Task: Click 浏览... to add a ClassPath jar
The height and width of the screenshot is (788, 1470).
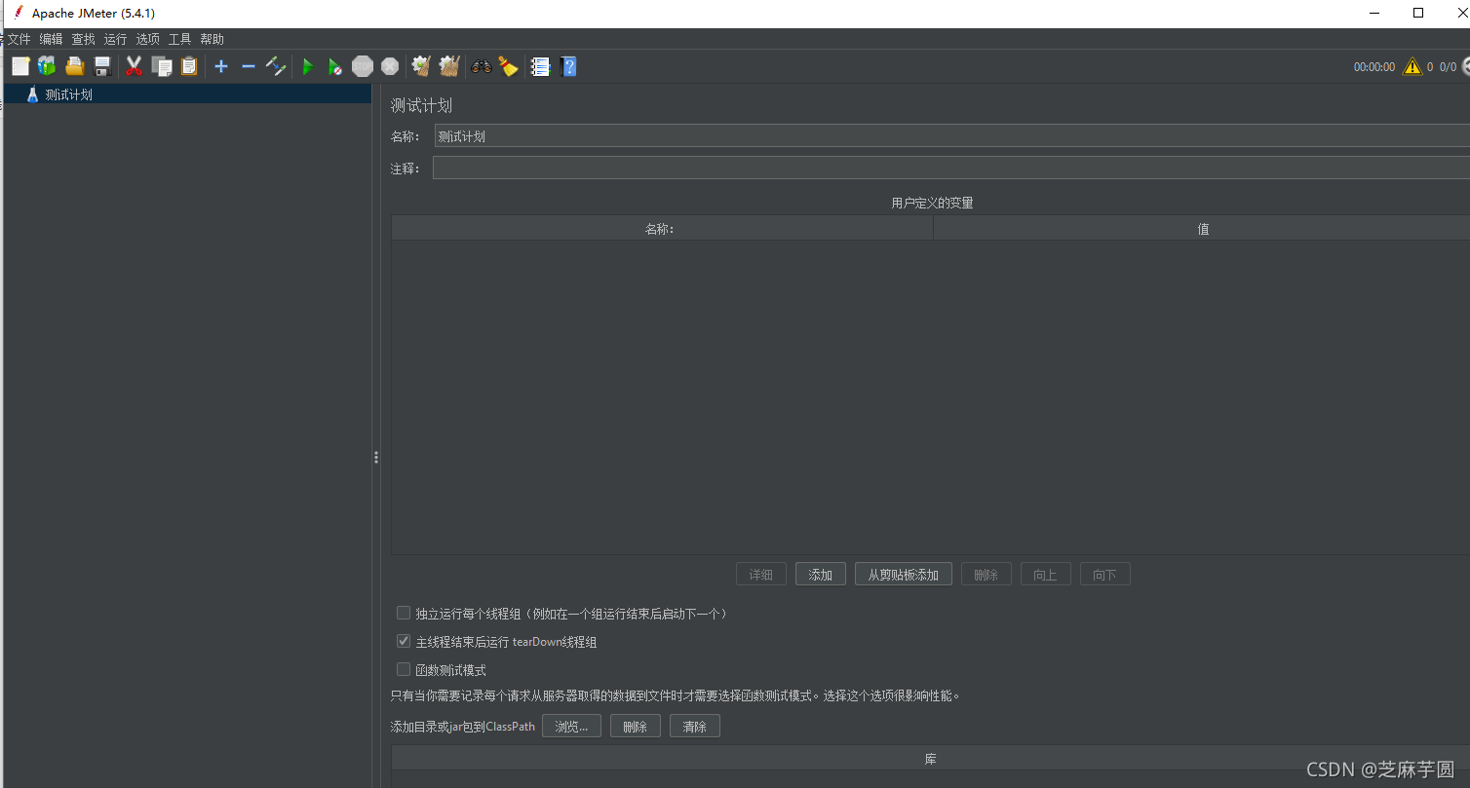Action: 571,727
